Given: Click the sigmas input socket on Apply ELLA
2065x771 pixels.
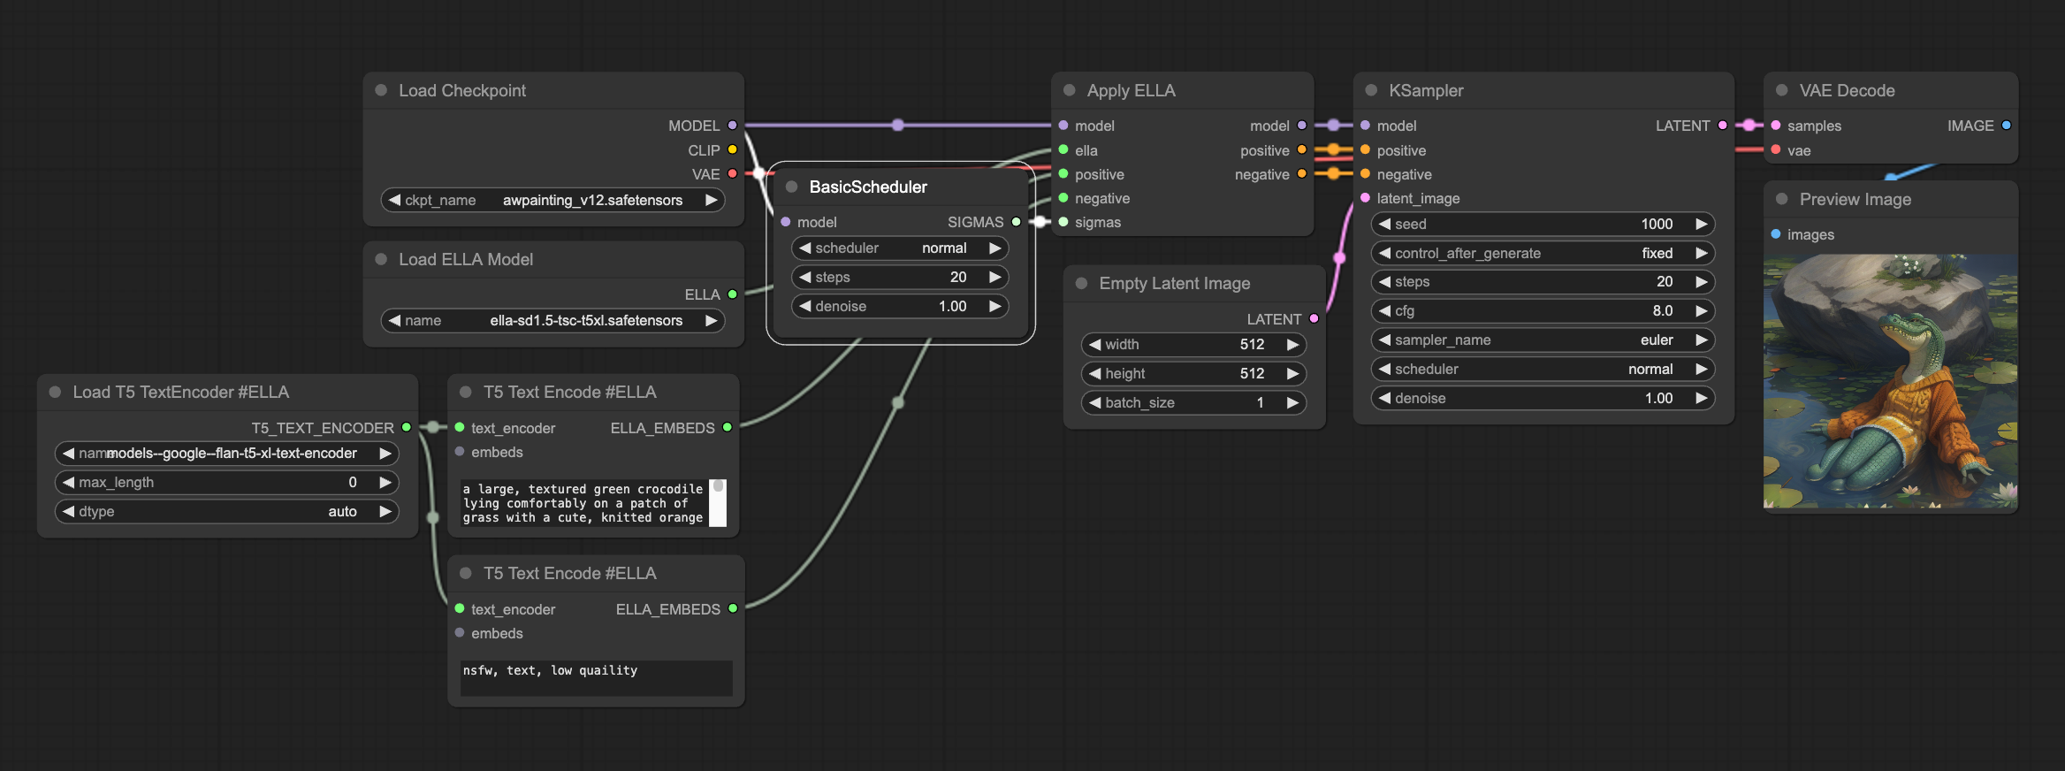Looking at the screenshot, I should [1063, 222].
